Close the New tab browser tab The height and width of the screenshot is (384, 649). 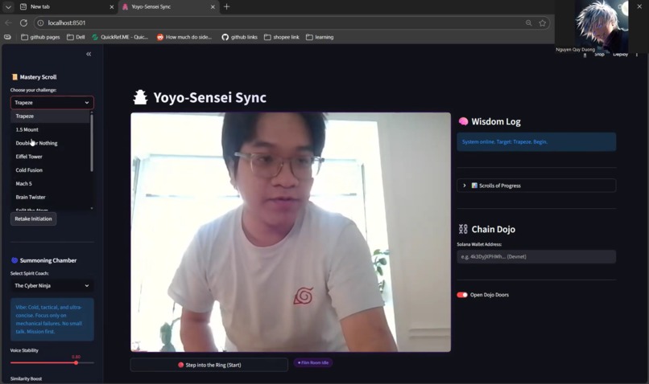point(111,7)
